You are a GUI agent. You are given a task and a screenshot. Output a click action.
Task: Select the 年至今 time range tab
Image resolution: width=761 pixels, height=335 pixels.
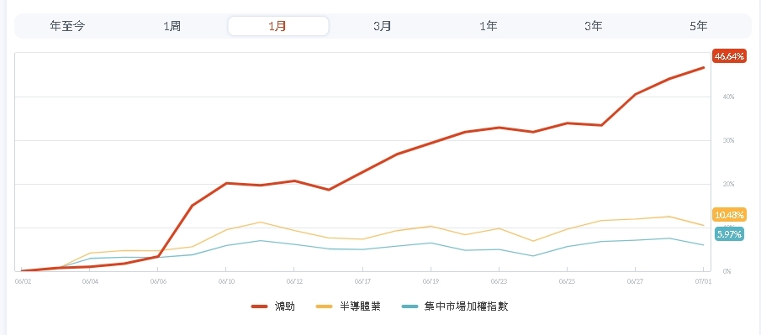click(x=67, y=26)
